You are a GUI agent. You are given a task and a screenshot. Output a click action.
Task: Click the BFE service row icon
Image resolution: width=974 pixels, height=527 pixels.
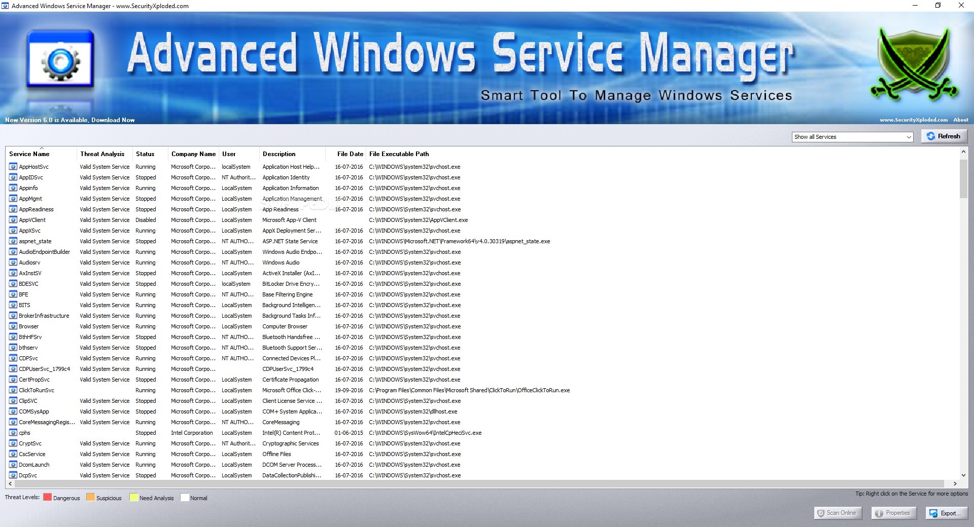pos(13,294)
